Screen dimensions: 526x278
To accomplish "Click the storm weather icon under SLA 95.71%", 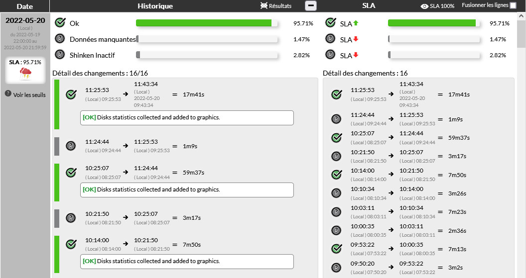I will coord(25,74).
